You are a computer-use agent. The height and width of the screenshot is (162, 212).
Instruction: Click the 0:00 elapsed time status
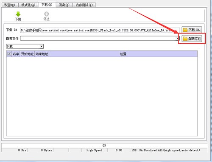pyautogui.click(x=119, y=150)
